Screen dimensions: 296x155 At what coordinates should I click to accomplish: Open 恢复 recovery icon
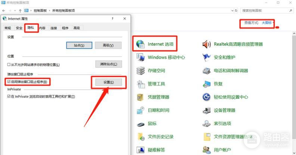tap(207, 84)
